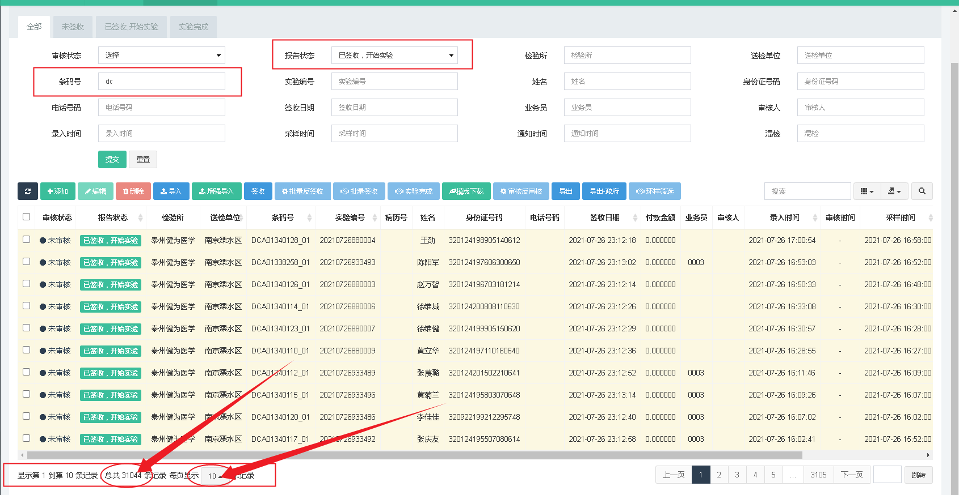Click the 增强导入 upload button
The width and height of the screenshot is (959, 495).
pyautogui.click(x=216, y=191)
